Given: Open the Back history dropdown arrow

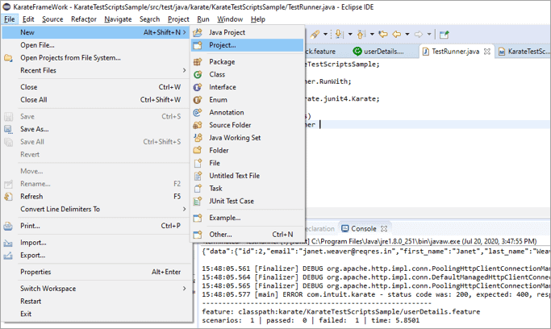Looking at the screenshot, I should pyautogui.click(x=407, y=34).
